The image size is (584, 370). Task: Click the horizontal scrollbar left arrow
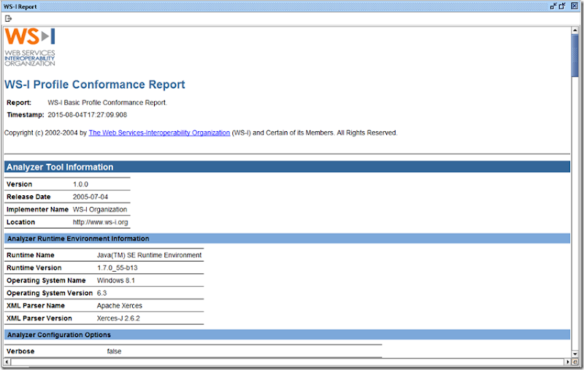7,361
